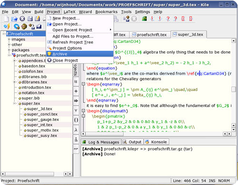
Task: Select super.bib in project tree
Action: (30, 98)
